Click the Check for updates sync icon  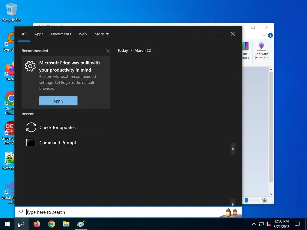(x=31, y=127)
